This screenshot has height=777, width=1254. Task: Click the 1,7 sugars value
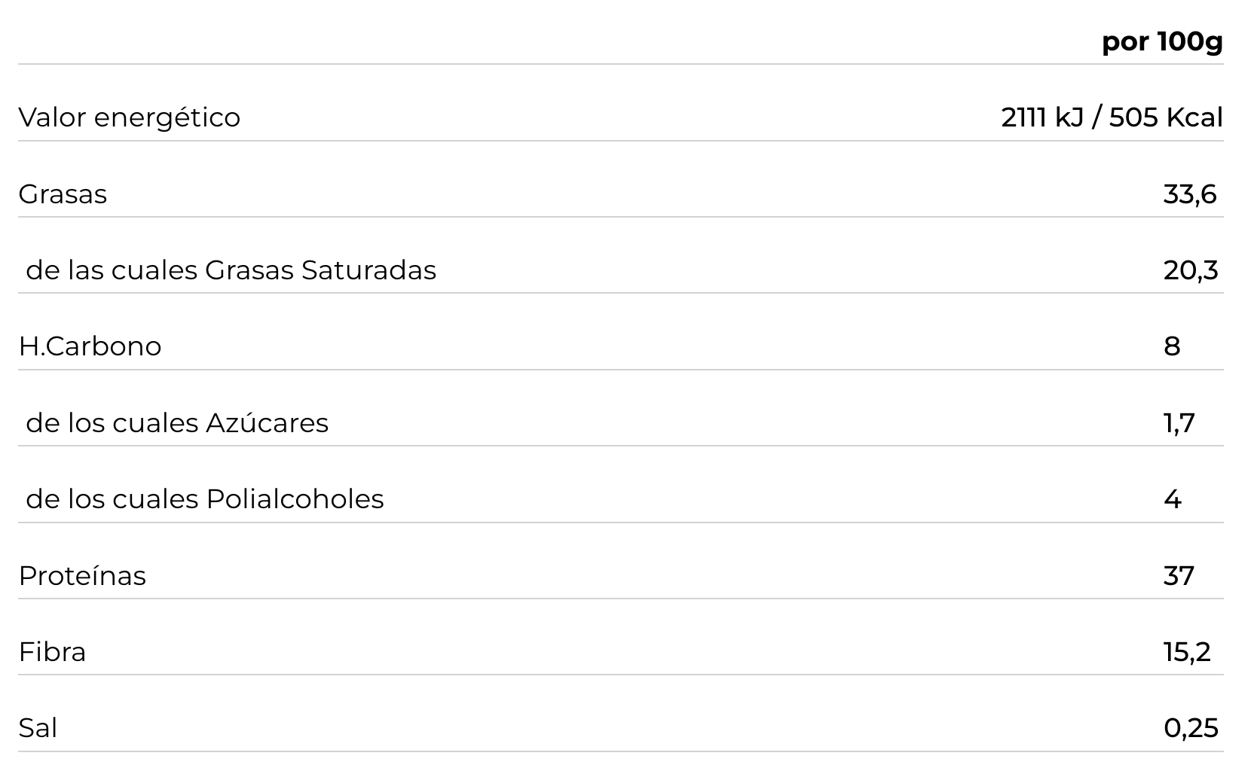click(1179, 423)
